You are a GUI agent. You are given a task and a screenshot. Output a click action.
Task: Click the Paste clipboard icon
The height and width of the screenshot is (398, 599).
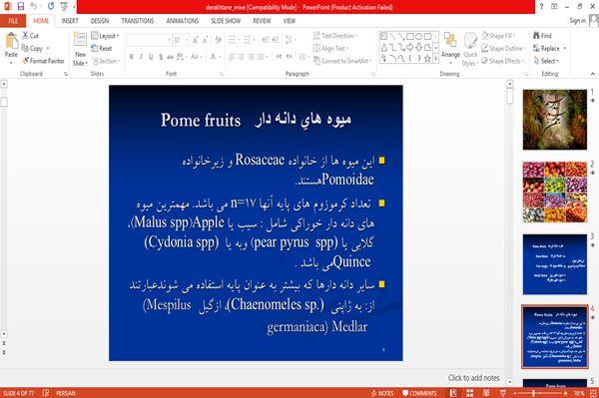(x=11, y=41)
